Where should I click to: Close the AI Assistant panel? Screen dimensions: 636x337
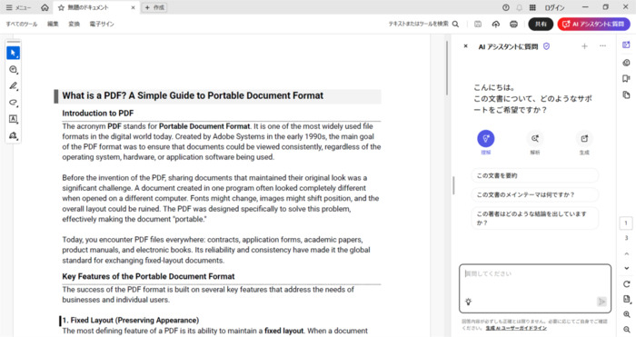(465, 46)
